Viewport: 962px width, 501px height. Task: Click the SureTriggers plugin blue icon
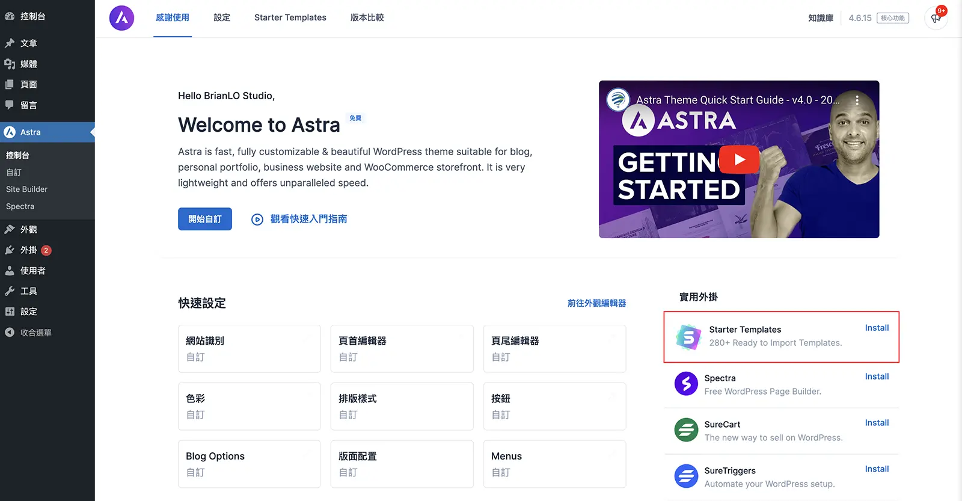point(686,476)
